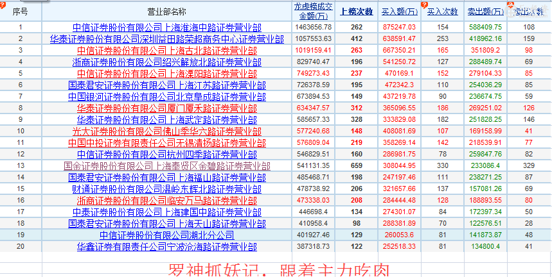Open 华泰证券 厦门厦禾路证券营业部 link

coord(167,108)
